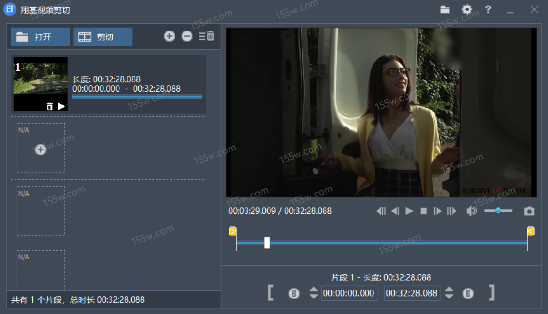Open help with the question mark icon
Screen dimensions: 548x314
coord(488,9)
